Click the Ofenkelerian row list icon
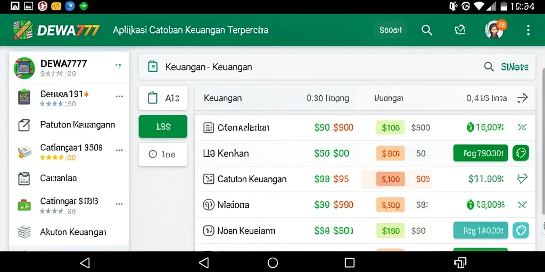The image size is (545, 272). tap(208, 127)
